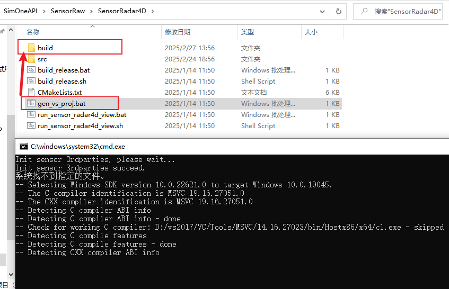Click the cmd.exe window title bar text

pyautogui.click(x=78, y=147)
